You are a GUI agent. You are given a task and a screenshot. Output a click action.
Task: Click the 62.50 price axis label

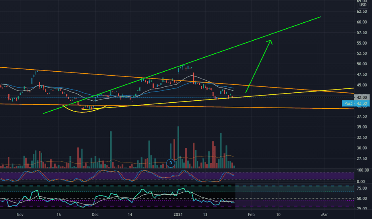point(362,12)
